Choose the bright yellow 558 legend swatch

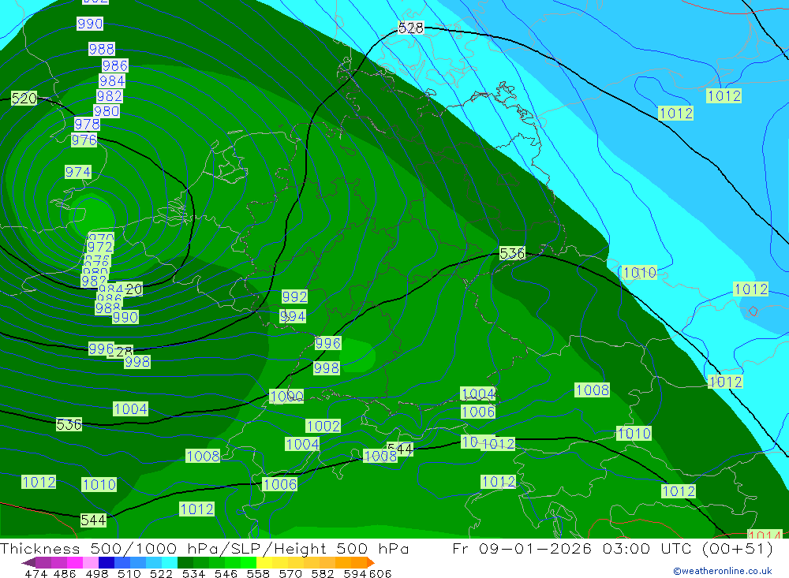(x=264, y=562)
